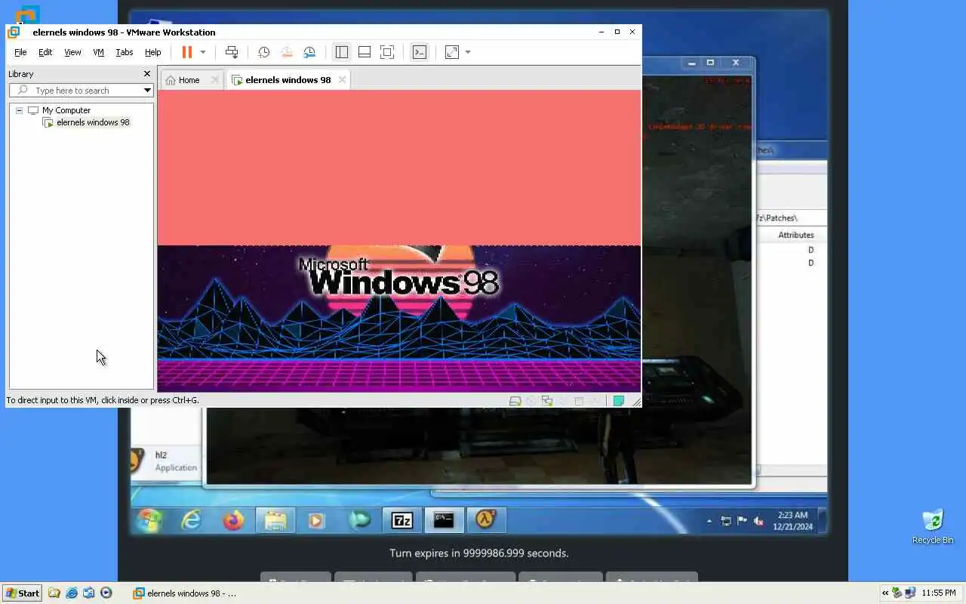Toggle the library sidebar view button
The width and height of the screenshot is (966, 604).
pos(341,52)
